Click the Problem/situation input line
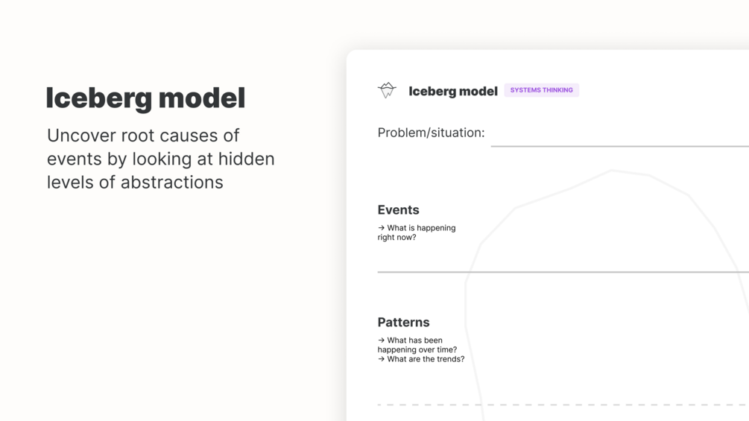Viewport: 749px width, 421px height. (x=619, y=145)
